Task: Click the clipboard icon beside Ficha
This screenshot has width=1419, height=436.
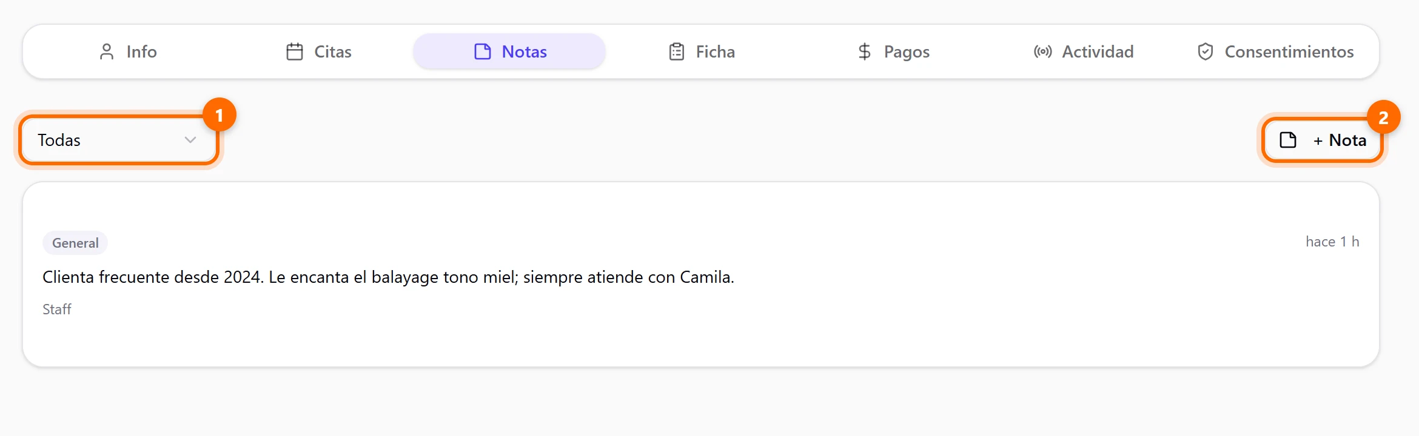Action: (677, 51)
